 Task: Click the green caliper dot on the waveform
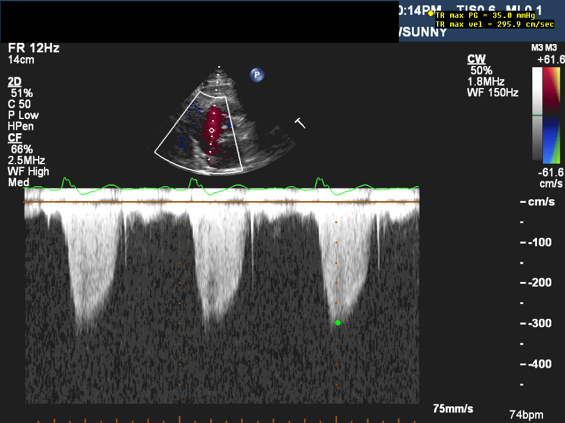pos(338,322)
